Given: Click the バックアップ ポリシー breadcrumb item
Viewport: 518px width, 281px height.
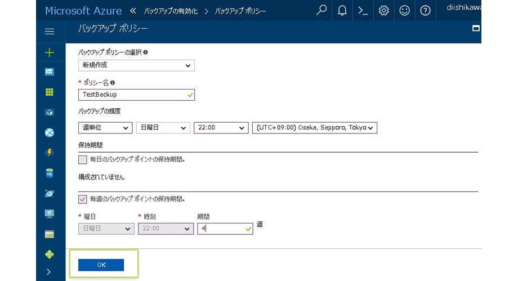Looking at the screenshot, I should click(x=241, y=11).
